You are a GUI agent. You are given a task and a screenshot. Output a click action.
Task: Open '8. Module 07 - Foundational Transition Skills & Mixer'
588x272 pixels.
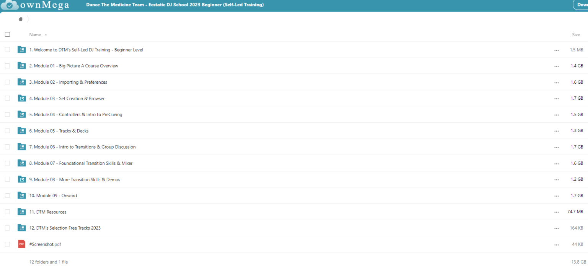81,163
